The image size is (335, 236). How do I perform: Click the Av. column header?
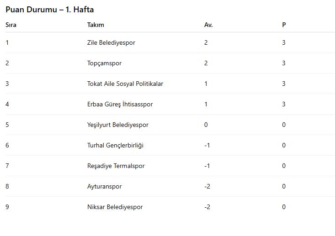tap(208, 25)
